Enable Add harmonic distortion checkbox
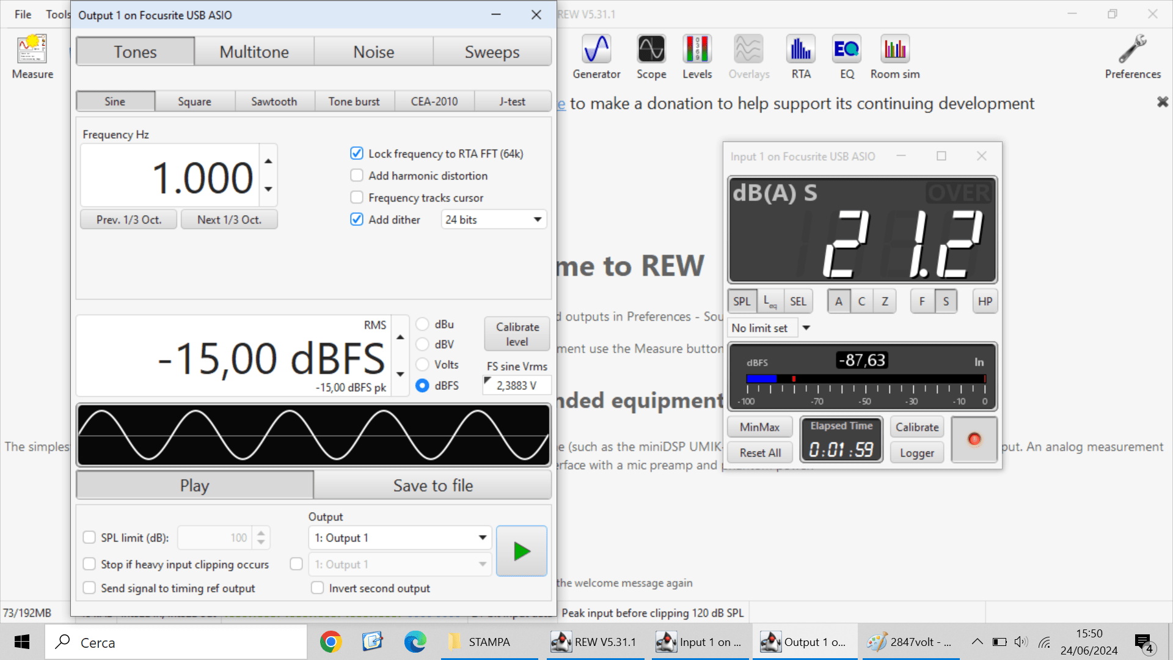Screen dimensions: 1173x660 click(357, 175)
